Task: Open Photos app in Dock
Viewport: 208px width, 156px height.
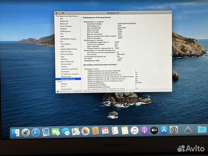Action: point(86,131)
